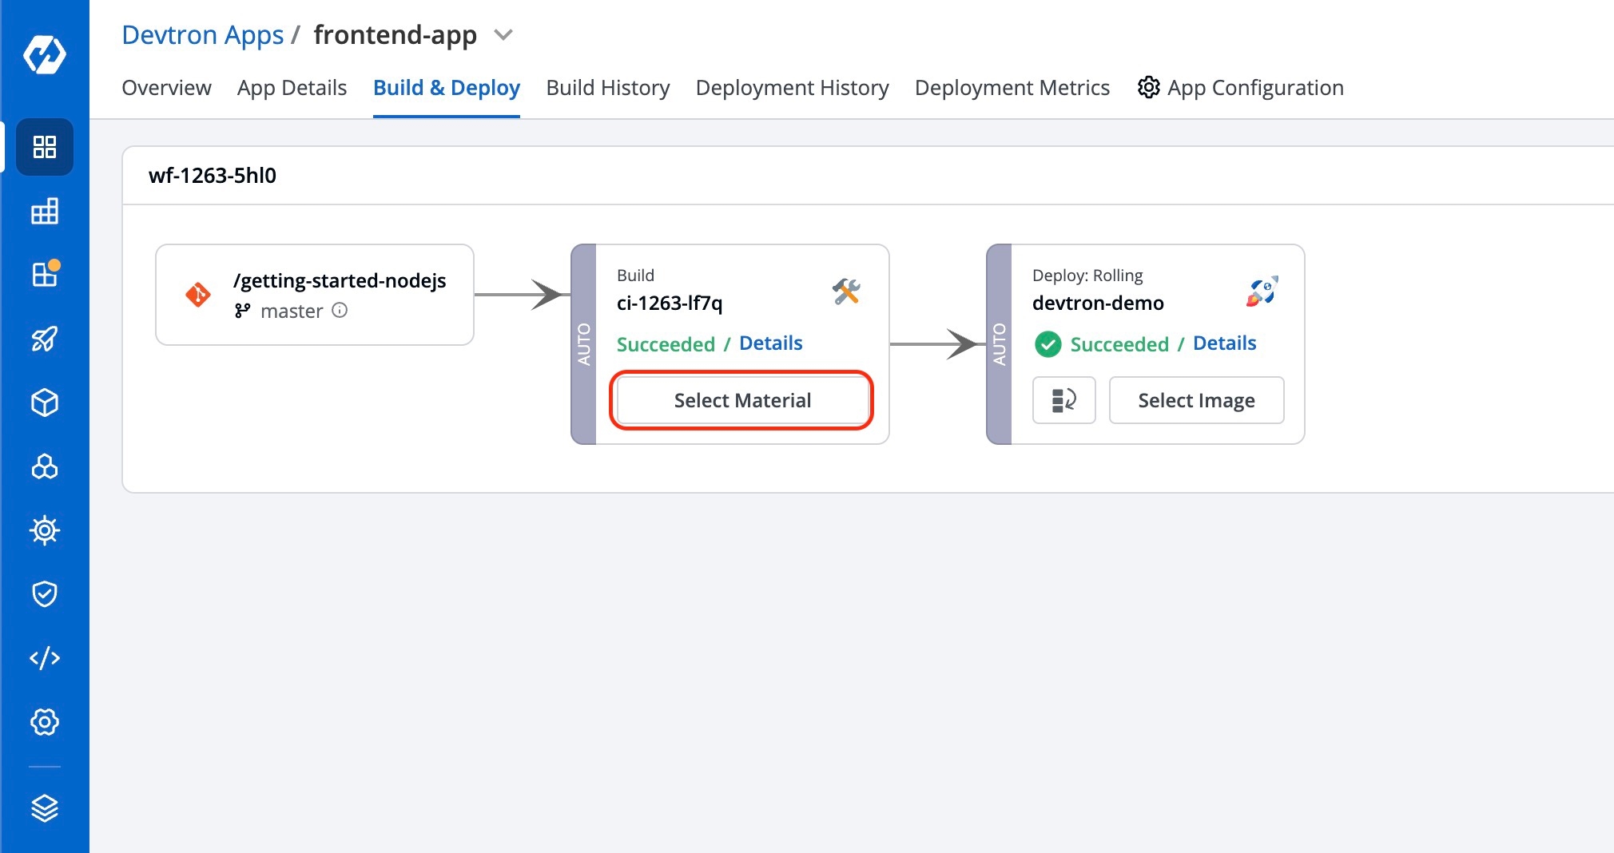Viewport: 1614px width, 853px height.
Task: Go to Deployment Metrics tab
Action: (x=1012, y=88)
